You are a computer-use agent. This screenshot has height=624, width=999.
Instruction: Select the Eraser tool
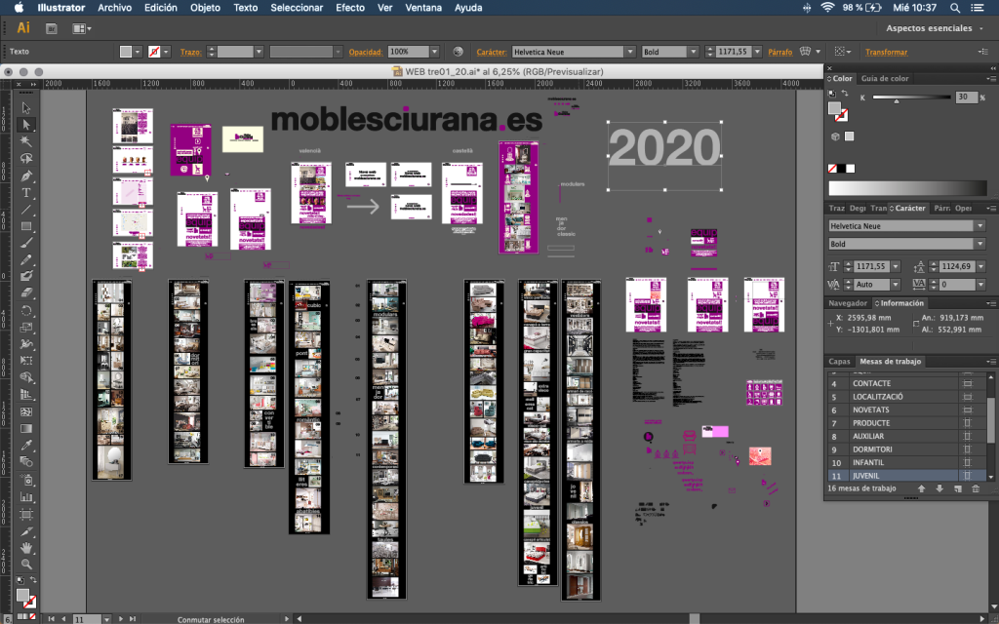coord(26,293)
